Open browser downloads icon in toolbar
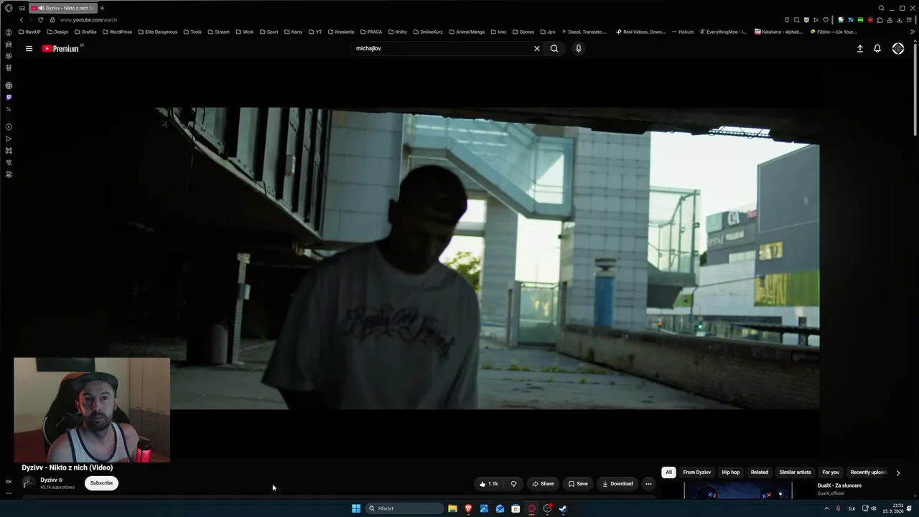This screenshot has height=517, width=919. point(900,20)
